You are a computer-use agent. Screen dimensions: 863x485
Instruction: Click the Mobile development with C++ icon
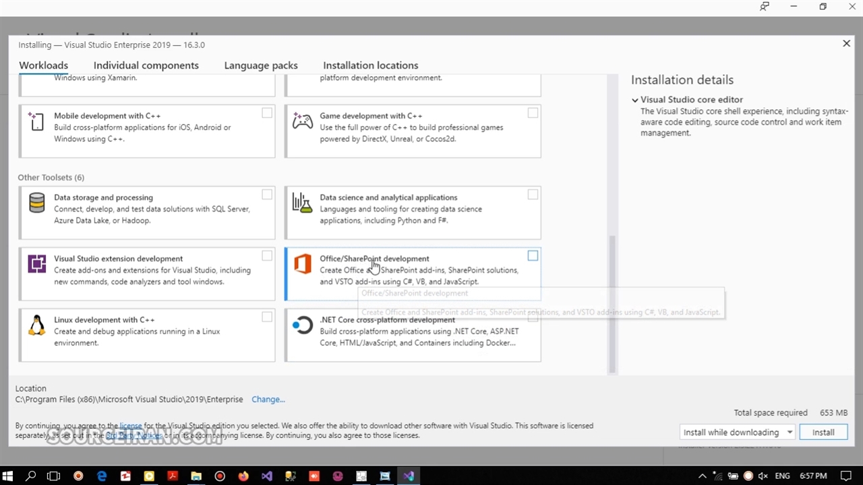(x=36, y=121)
